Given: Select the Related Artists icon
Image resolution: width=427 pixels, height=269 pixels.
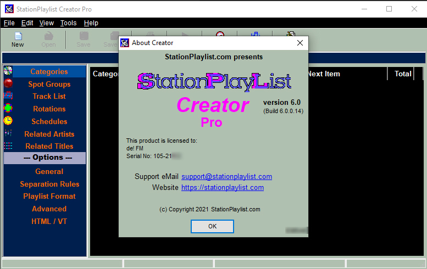Looking at the screenshot, I should point(8,133).
